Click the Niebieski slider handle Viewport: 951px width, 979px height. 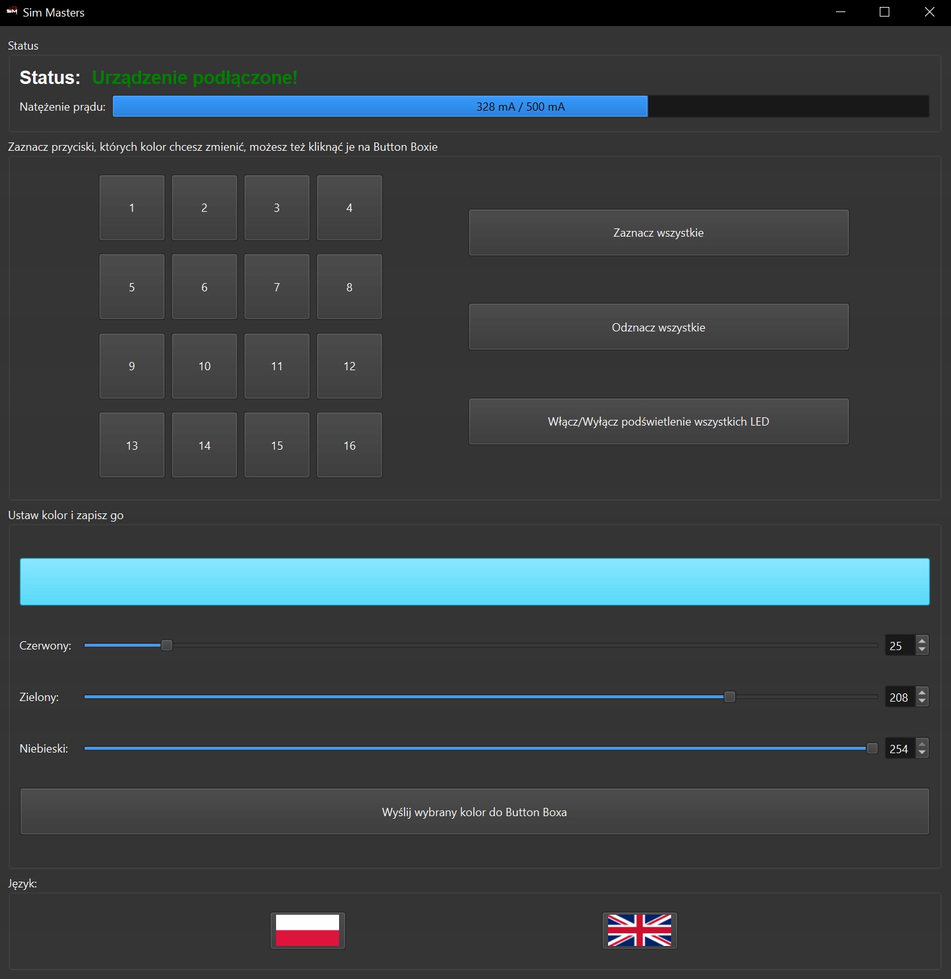tap(872, 748)
